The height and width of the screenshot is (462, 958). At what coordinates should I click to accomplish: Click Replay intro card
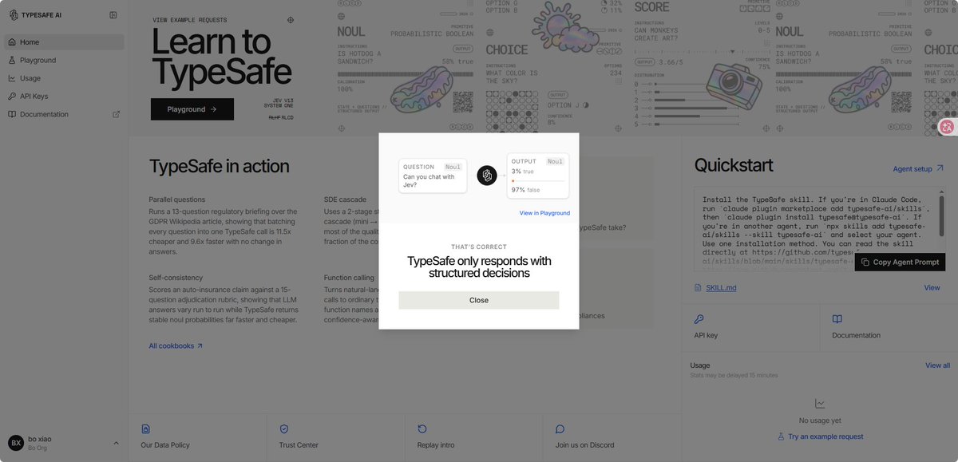[473, 436]
